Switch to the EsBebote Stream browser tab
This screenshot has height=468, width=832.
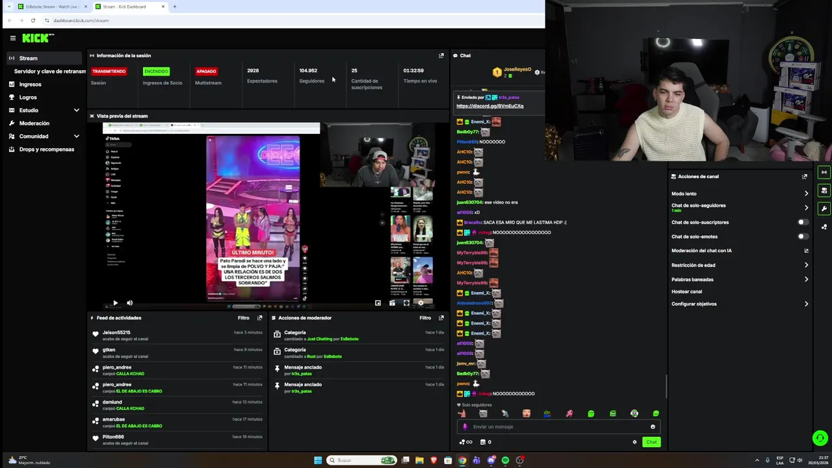pyautogui.click(x=52, y=6)
